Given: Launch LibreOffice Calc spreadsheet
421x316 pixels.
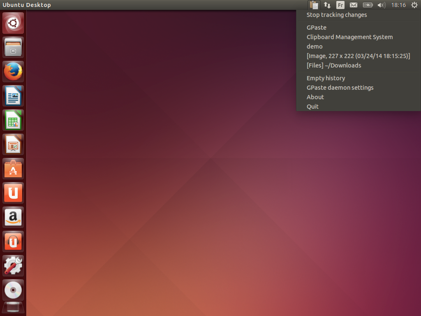Looking at the screenshot, I should (x=13, y=120).
